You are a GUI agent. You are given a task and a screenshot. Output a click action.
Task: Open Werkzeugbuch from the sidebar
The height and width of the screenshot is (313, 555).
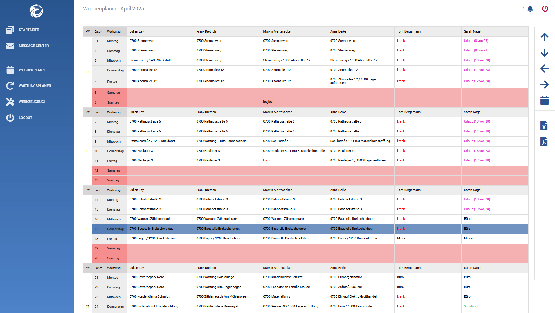coord(32,102)
